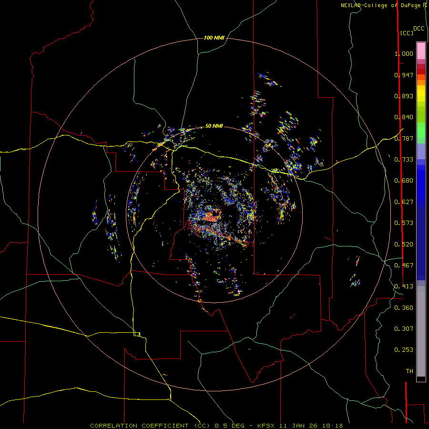Pick the bright green color bar segment

click(x=421, y=130)
